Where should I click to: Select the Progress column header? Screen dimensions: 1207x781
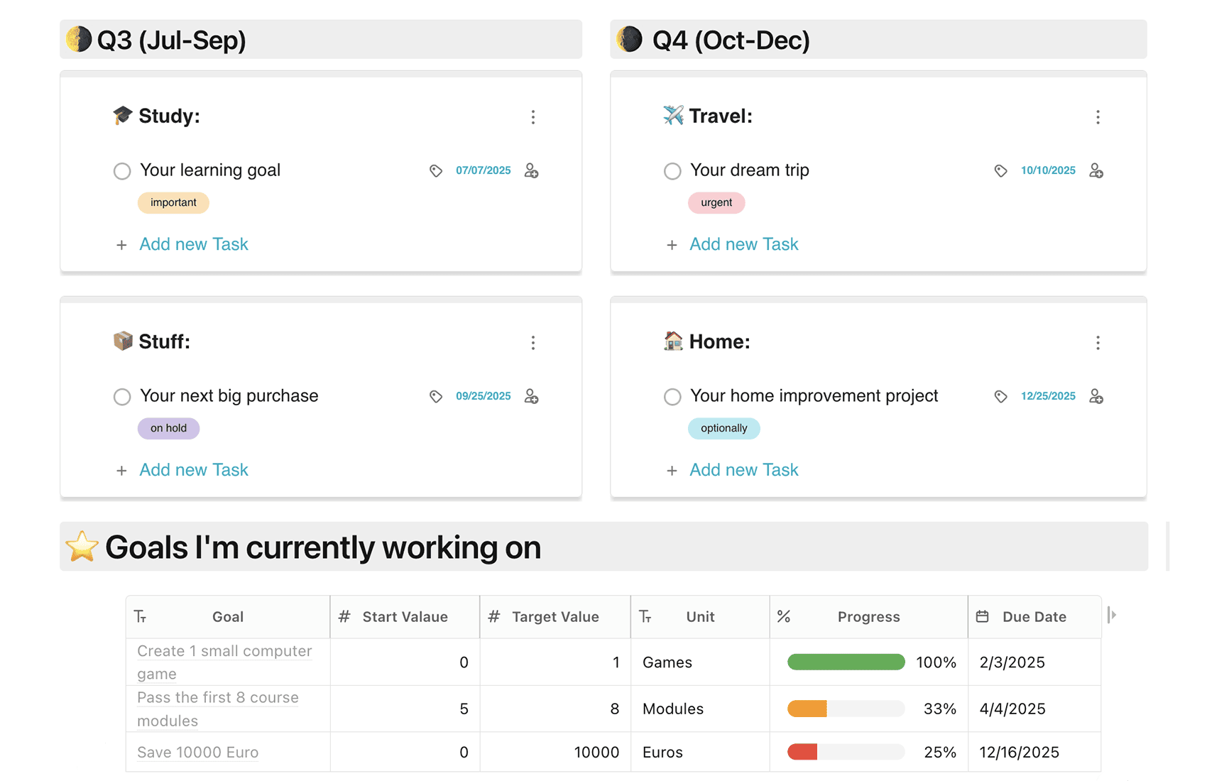[x=868, y=617]
